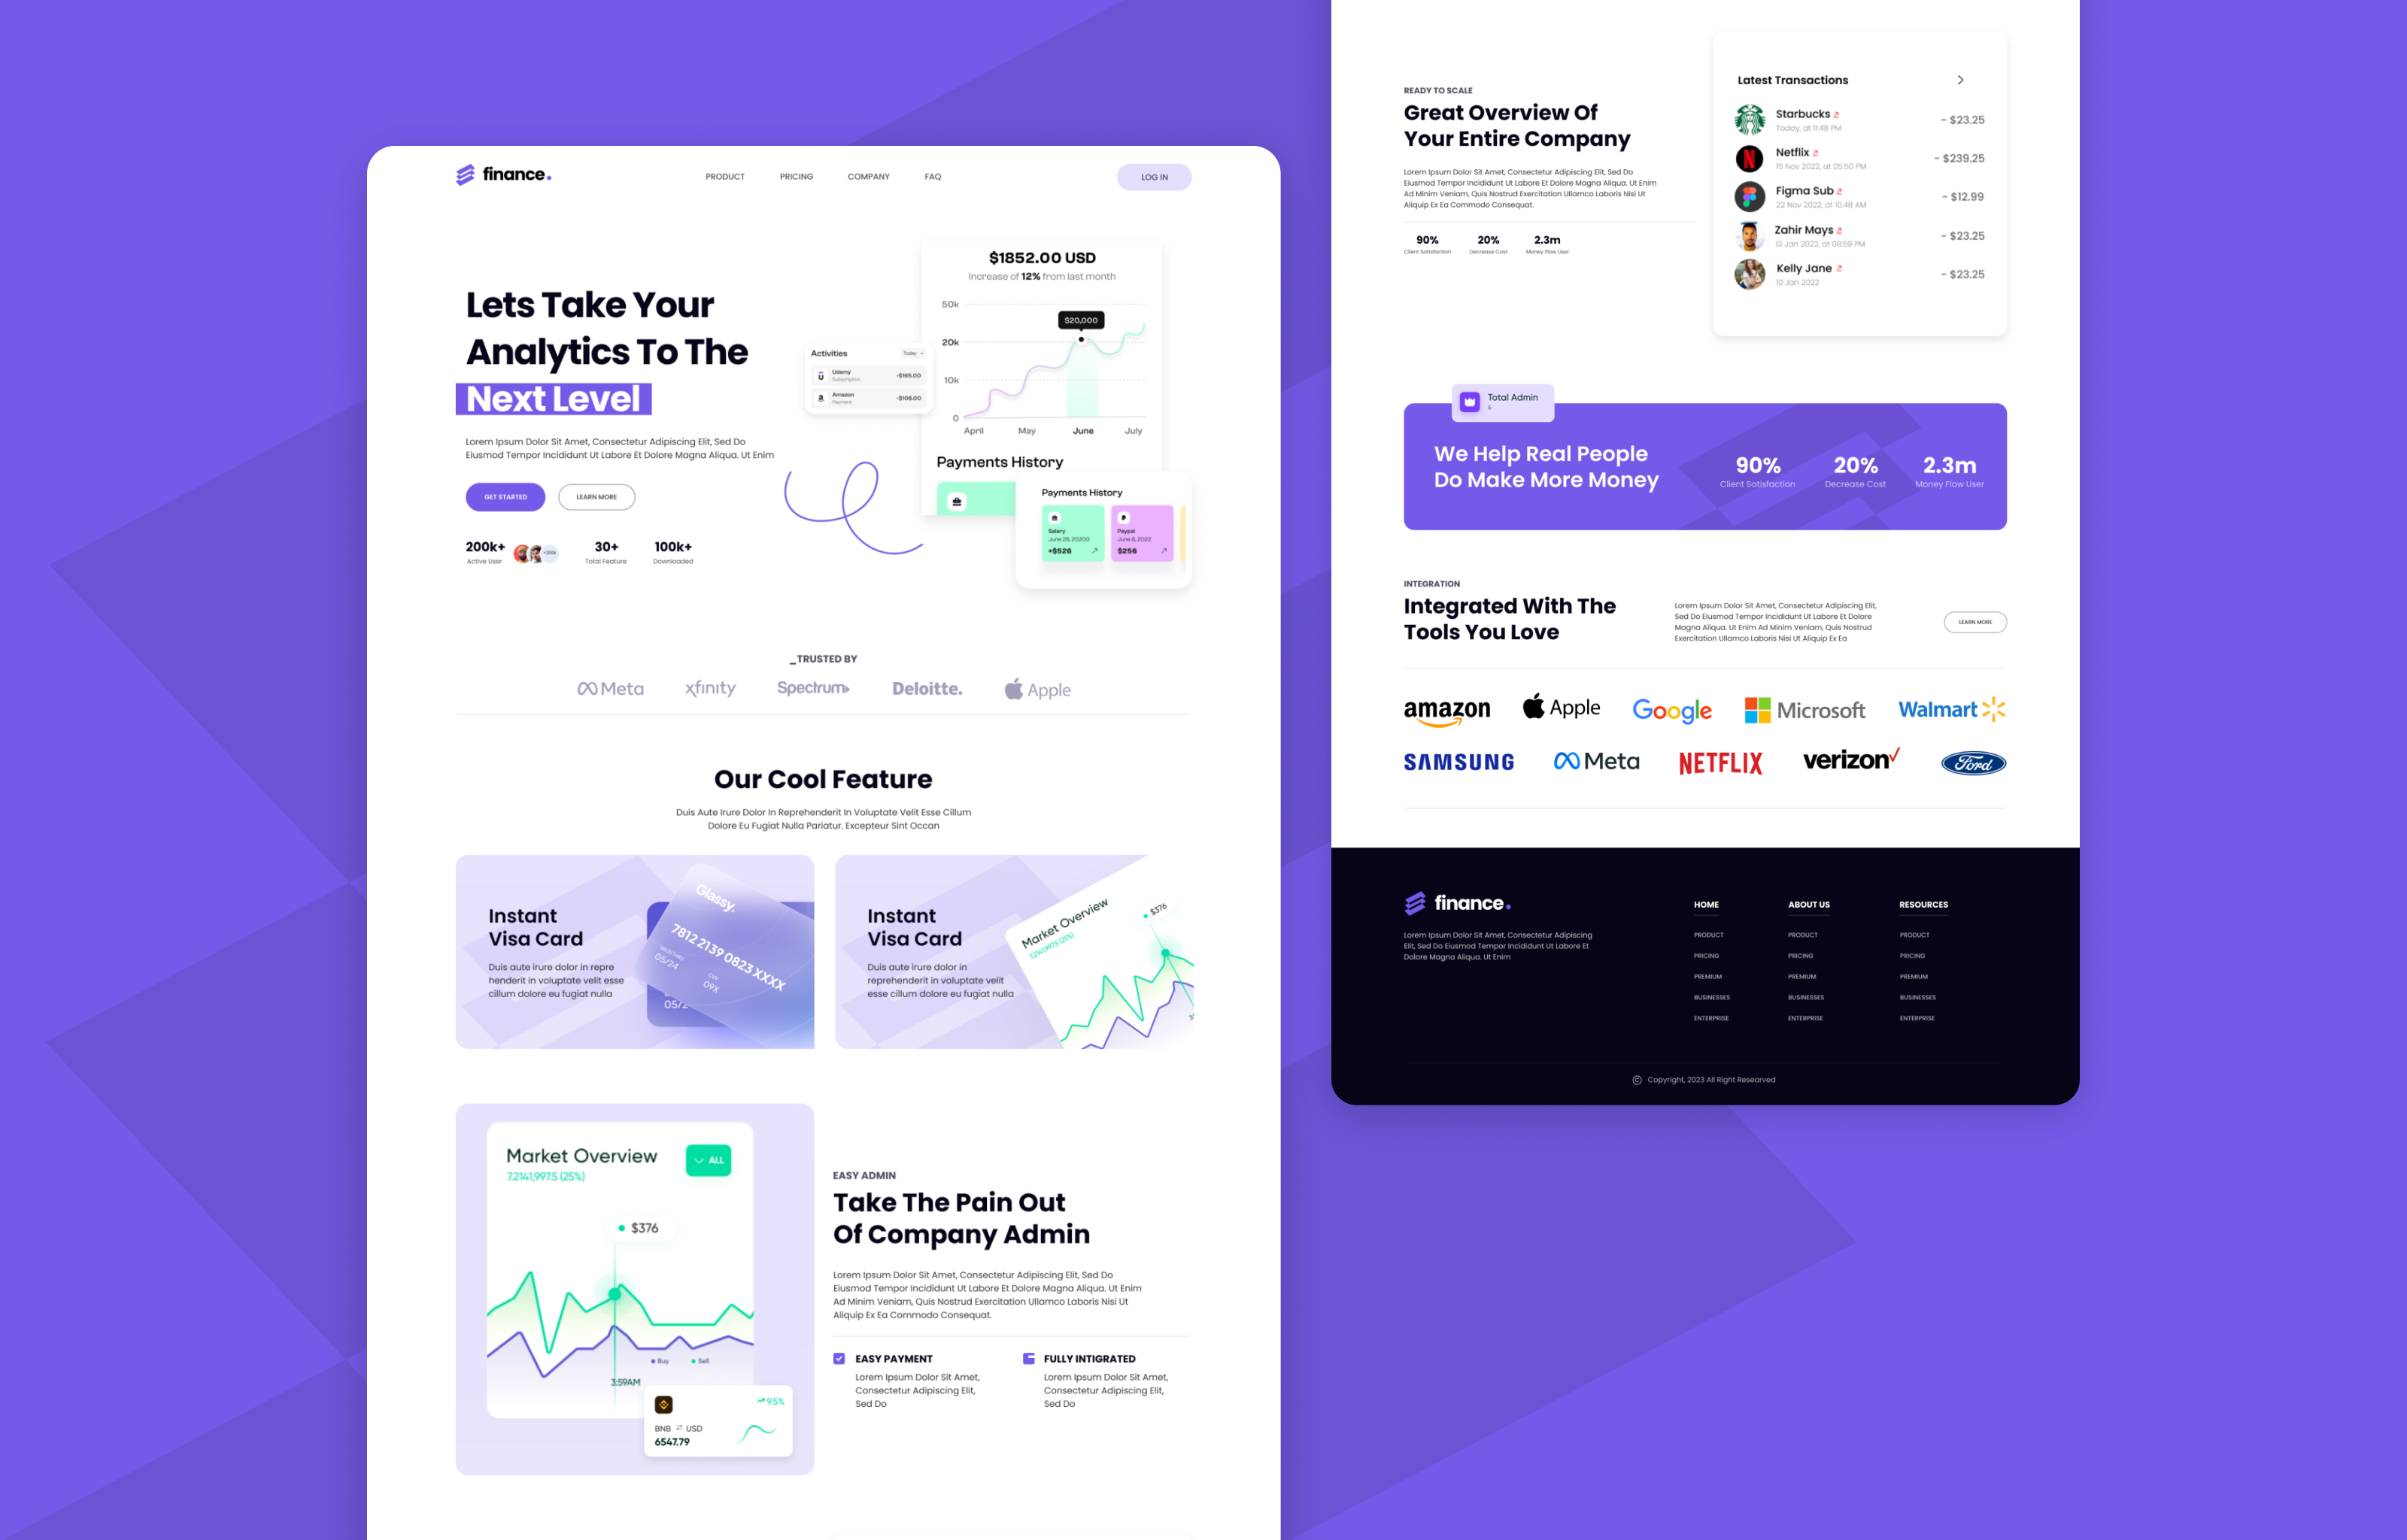Viewport: 2407px width, 1540px height.
Task: Click the LEARN MORE button in hero section
Action: (596, 496)
